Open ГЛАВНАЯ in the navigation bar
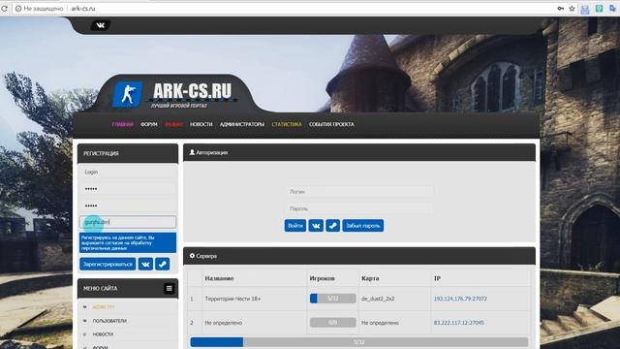620x349 pixels. pyautogui.click(x=123, y=124)
